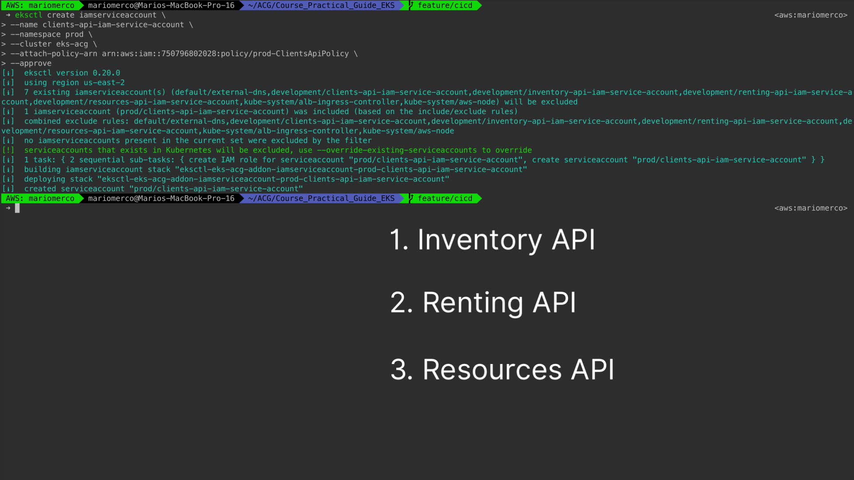Click the [i] marker beside eksctl version
The image size is (854, 480).
click(x=8, y=73)
